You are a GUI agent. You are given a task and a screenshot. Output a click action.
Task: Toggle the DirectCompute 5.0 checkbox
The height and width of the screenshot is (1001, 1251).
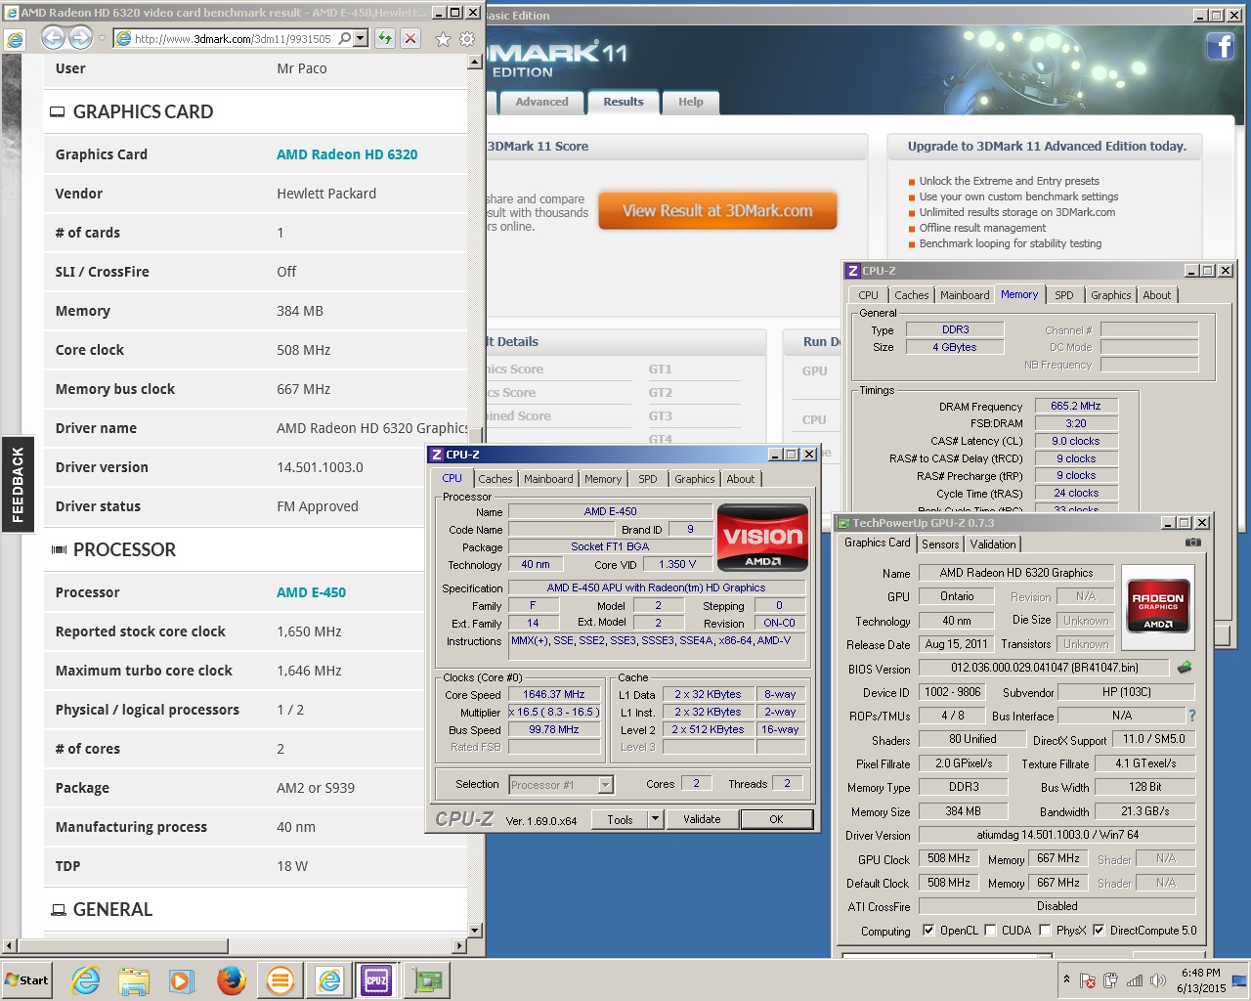click(1099, 930)
